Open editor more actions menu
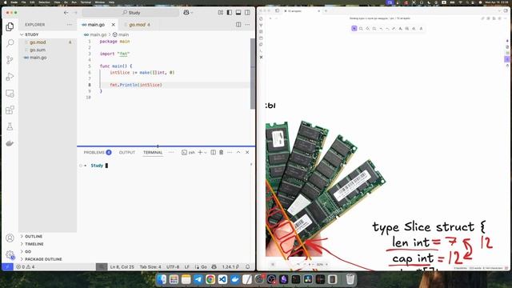The width and height of the screenshot is (512, 288). [x=247, y=25]
